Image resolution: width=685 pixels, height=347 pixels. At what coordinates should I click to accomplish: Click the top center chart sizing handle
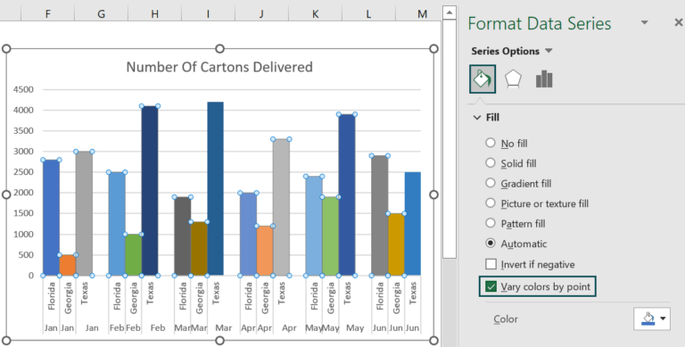219,48
